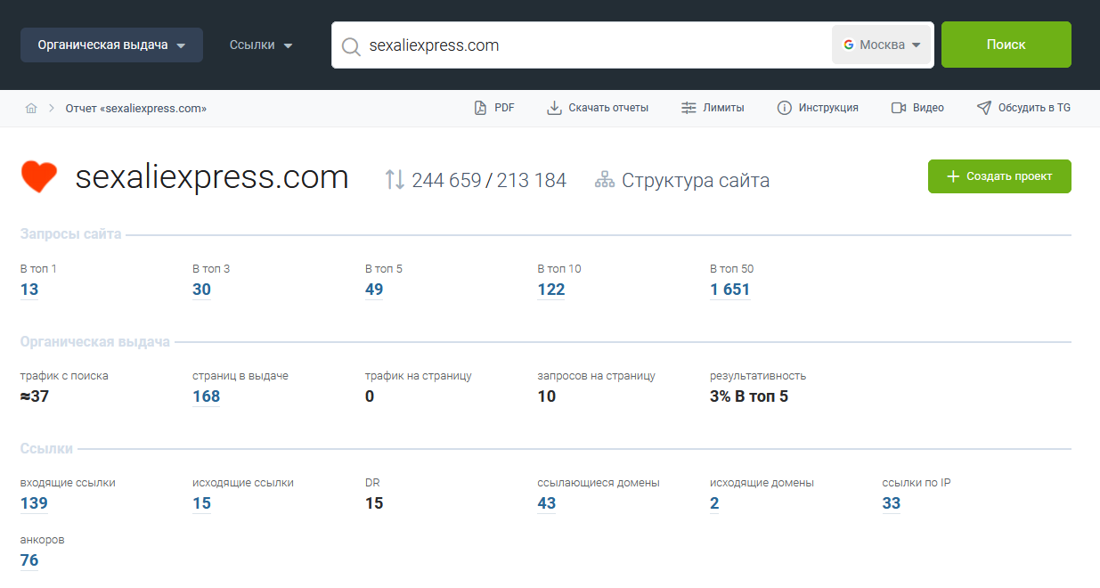Click the home icon in breadcrumb

31,109
